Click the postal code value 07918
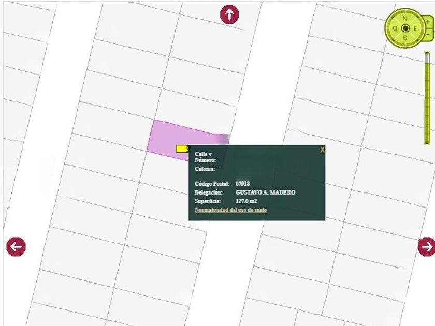 click(242, 184)
